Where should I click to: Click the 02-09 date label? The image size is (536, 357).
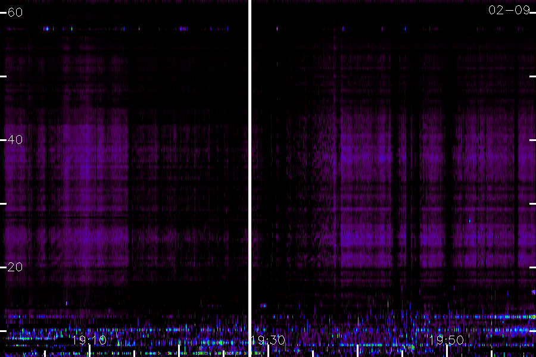click(509, 10)
